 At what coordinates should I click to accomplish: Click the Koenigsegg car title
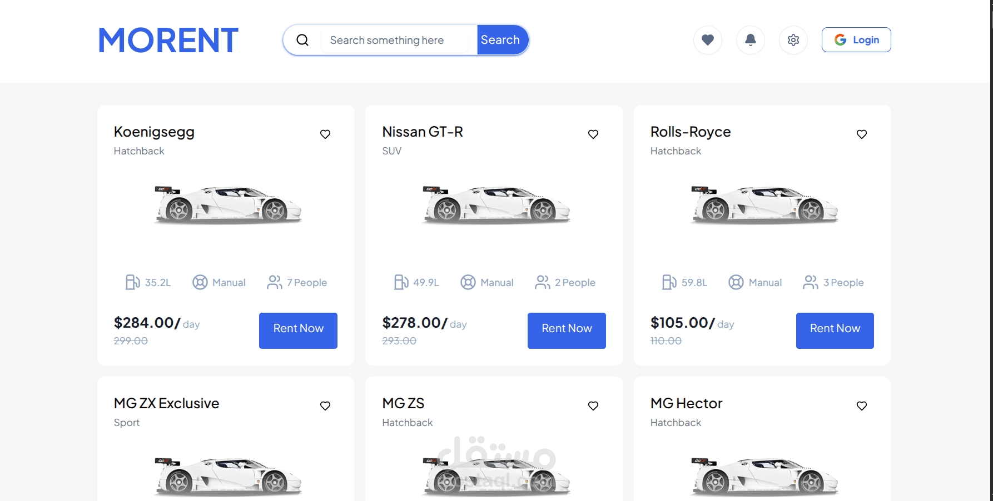click(x=154, y=132)
